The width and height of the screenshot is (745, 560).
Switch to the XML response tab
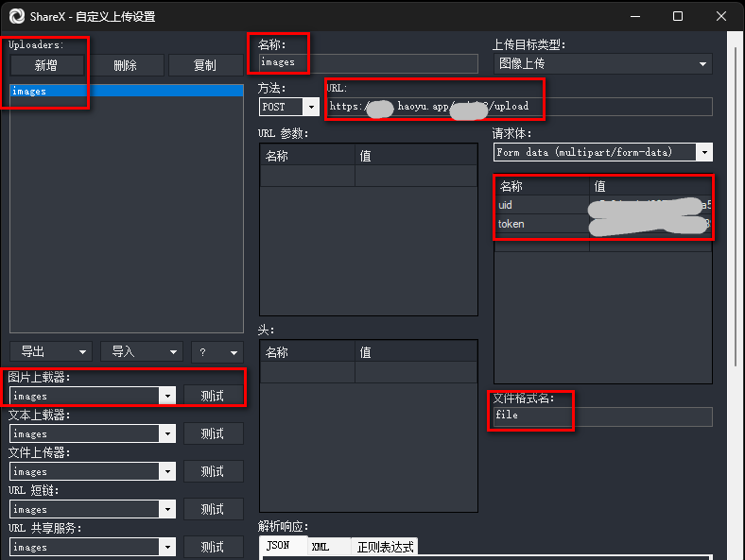(329, 547)
